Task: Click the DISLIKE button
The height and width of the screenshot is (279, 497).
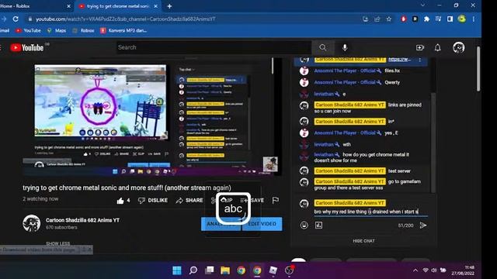Action: pyautogui.click(x=153, y=201)
